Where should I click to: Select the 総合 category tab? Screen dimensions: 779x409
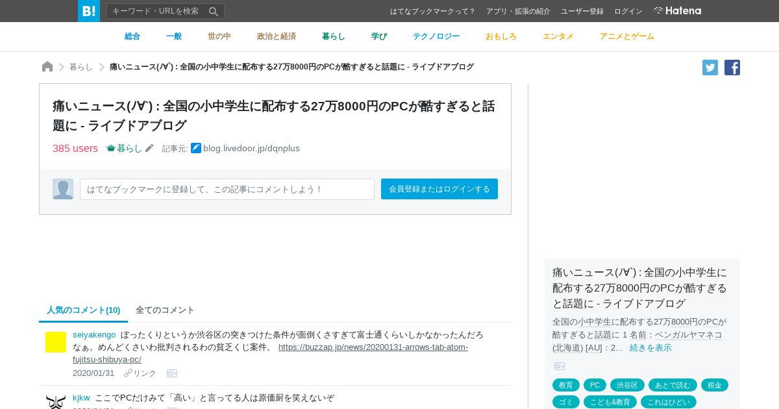click(x=132, y=36)
